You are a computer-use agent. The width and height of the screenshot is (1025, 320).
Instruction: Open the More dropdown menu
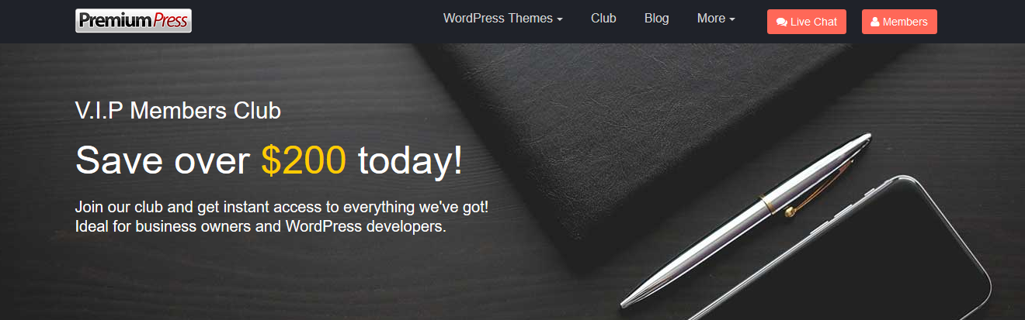pos(716,18)
